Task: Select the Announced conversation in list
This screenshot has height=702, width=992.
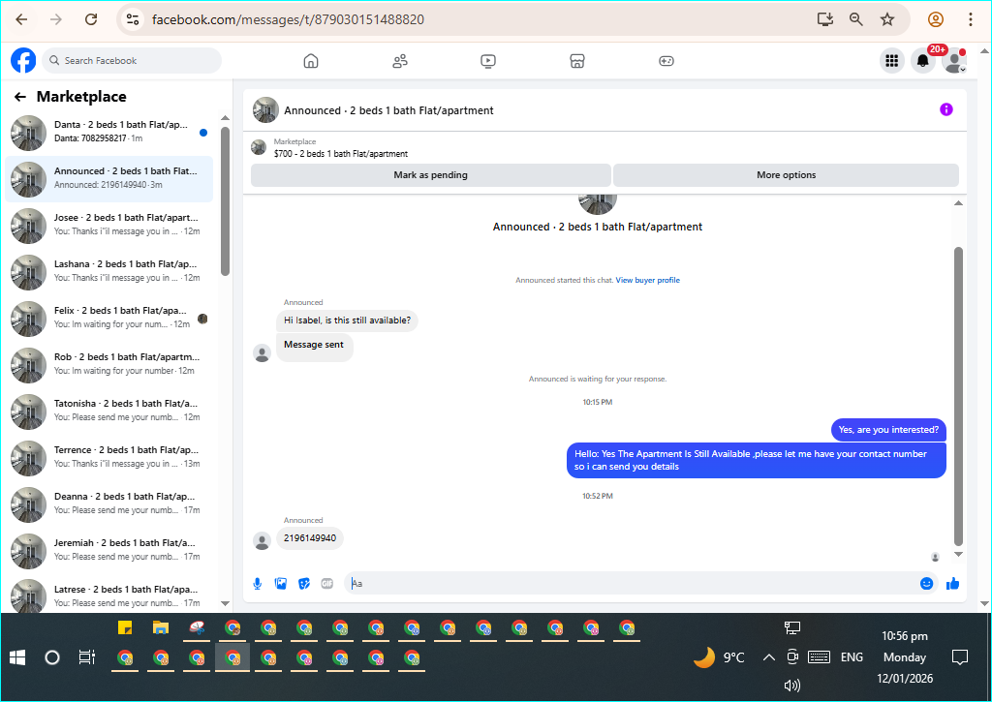Action: point(108,178)
